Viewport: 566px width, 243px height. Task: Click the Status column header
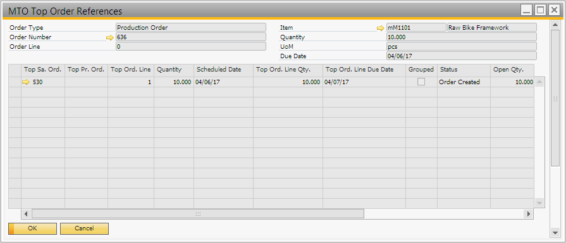(464, 70)
